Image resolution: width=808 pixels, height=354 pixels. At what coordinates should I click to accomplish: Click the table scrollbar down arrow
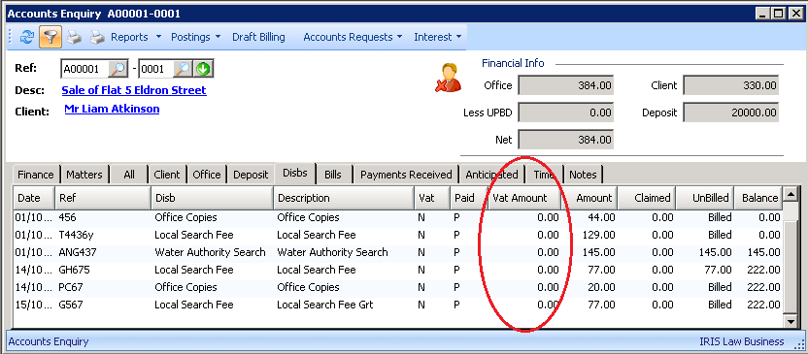790,321
